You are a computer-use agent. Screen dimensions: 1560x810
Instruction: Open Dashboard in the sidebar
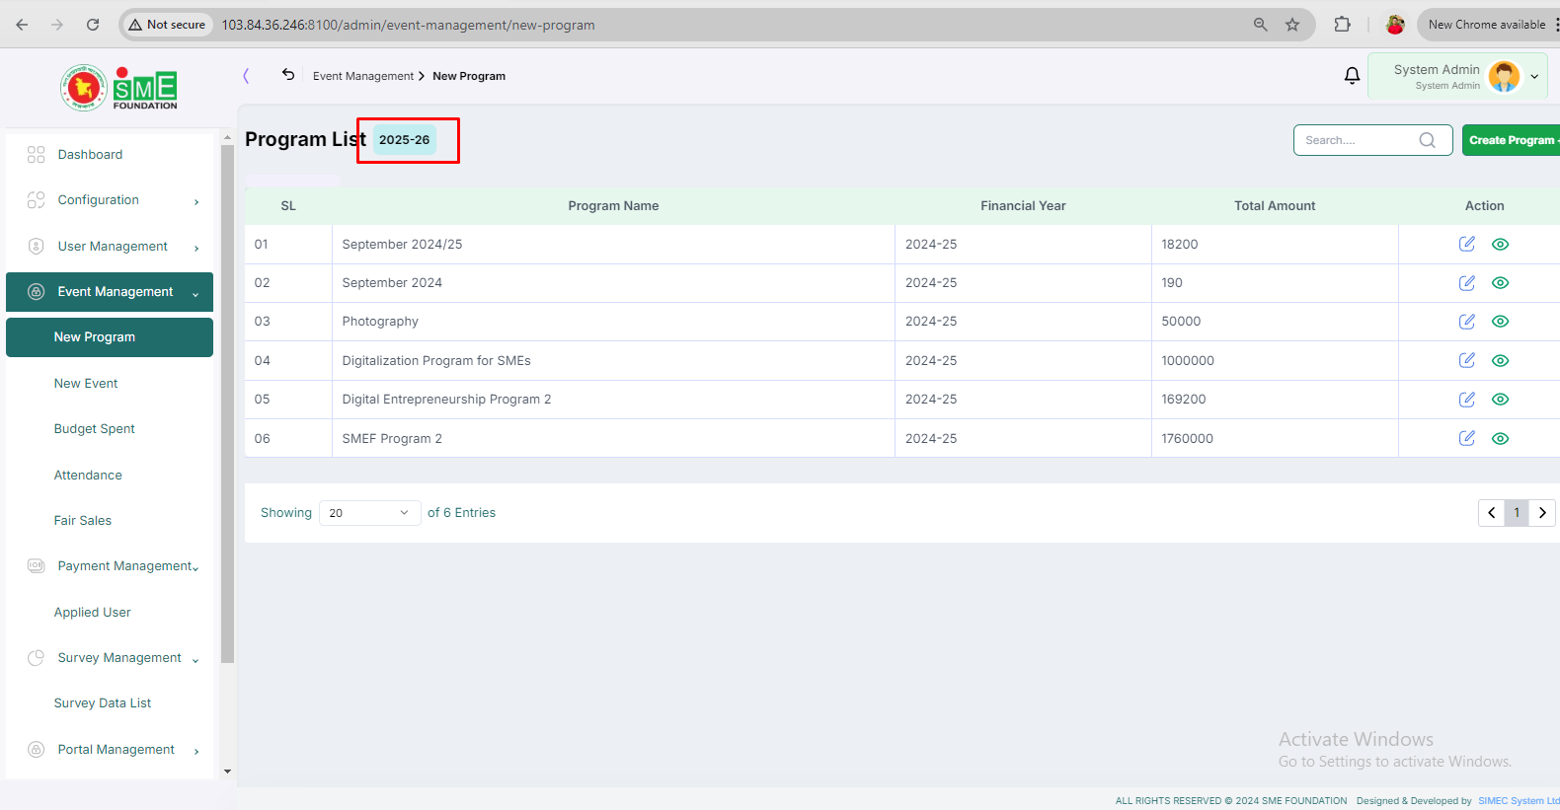click(x=90, y=155)
